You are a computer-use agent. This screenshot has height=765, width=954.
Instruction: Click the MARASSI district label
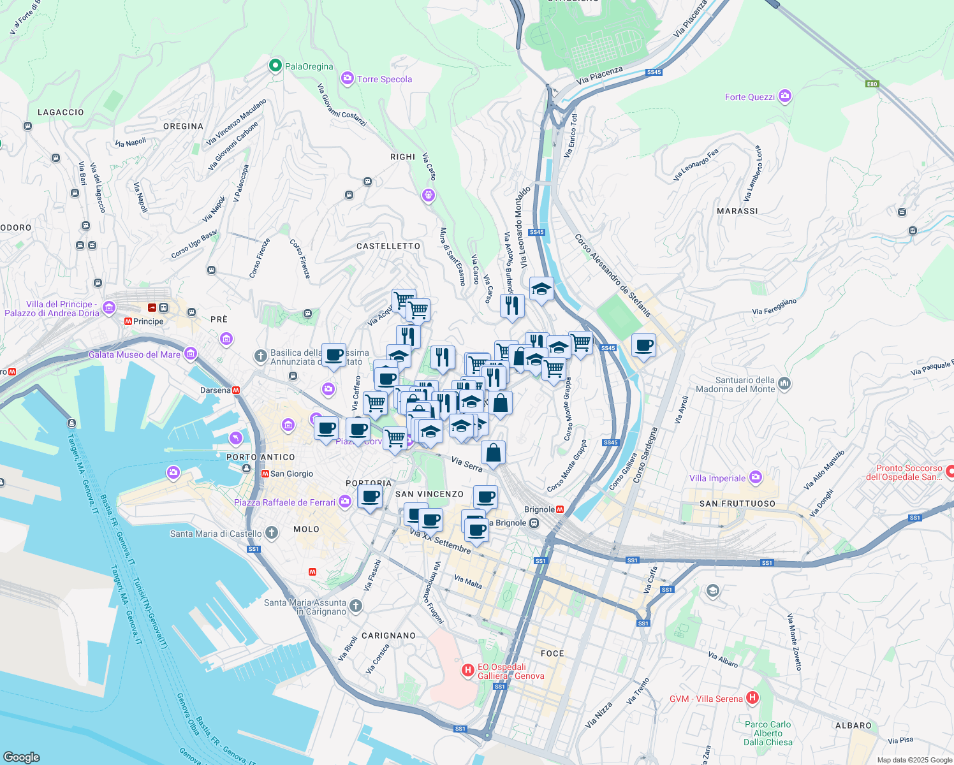click(x=738, y=211)
